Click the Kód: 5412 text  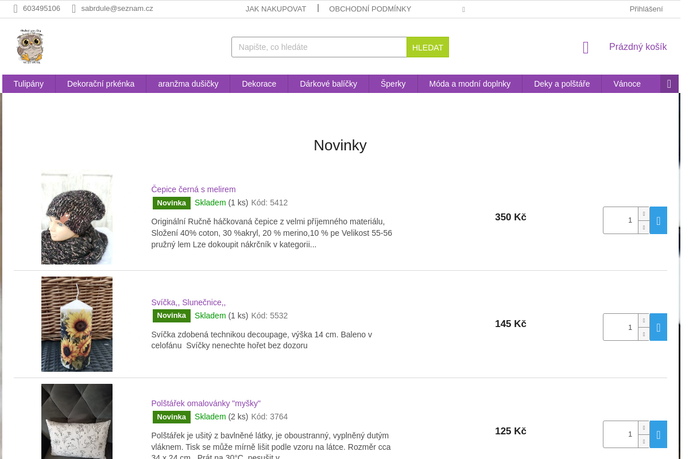(269, 203)
